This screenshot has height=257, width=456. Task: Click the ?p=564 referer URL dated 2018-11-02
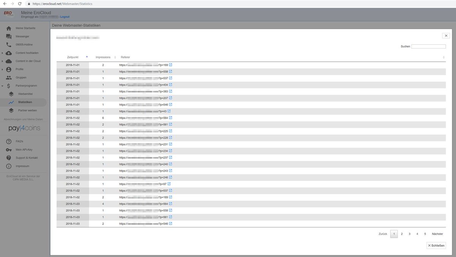(143, 118)
